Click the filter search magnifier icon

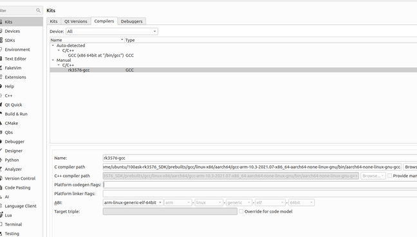pos(39,10)
